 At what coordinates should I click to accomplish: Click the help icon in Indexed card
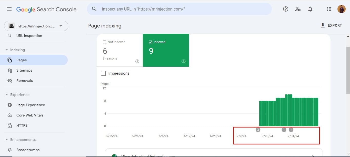[183, 61]
